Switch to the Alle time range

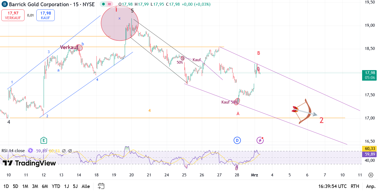pyautogui.click(x=86, y=186)
